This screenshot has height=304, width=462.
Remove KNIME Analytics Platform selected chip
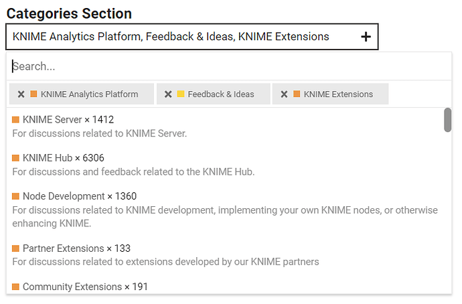pos(21,94)
